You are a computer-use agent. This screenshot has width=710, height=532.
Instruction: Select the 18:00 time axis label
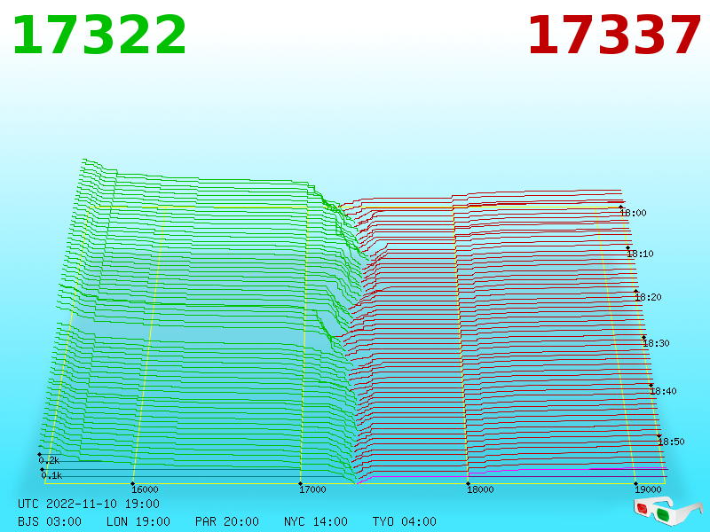coord(633,213)
